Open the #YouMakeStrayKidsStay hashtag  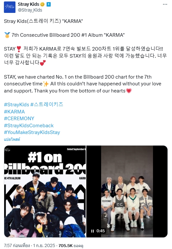pyautogui.click(x=32, y=132)
